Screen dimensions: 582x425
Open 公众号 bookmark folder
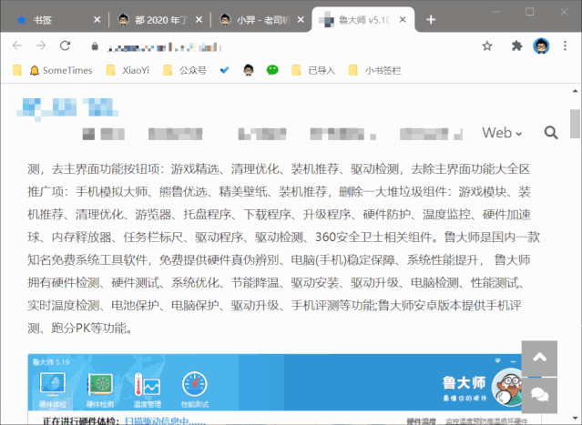(x=185, y=70)
